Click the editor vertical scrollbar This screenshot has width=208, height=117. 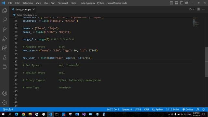click(x=207, y=62)
